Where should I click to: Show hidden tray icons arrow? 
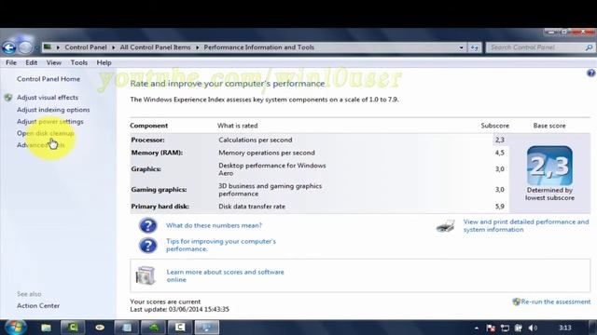pyautogui.click(x=477, y=328)
